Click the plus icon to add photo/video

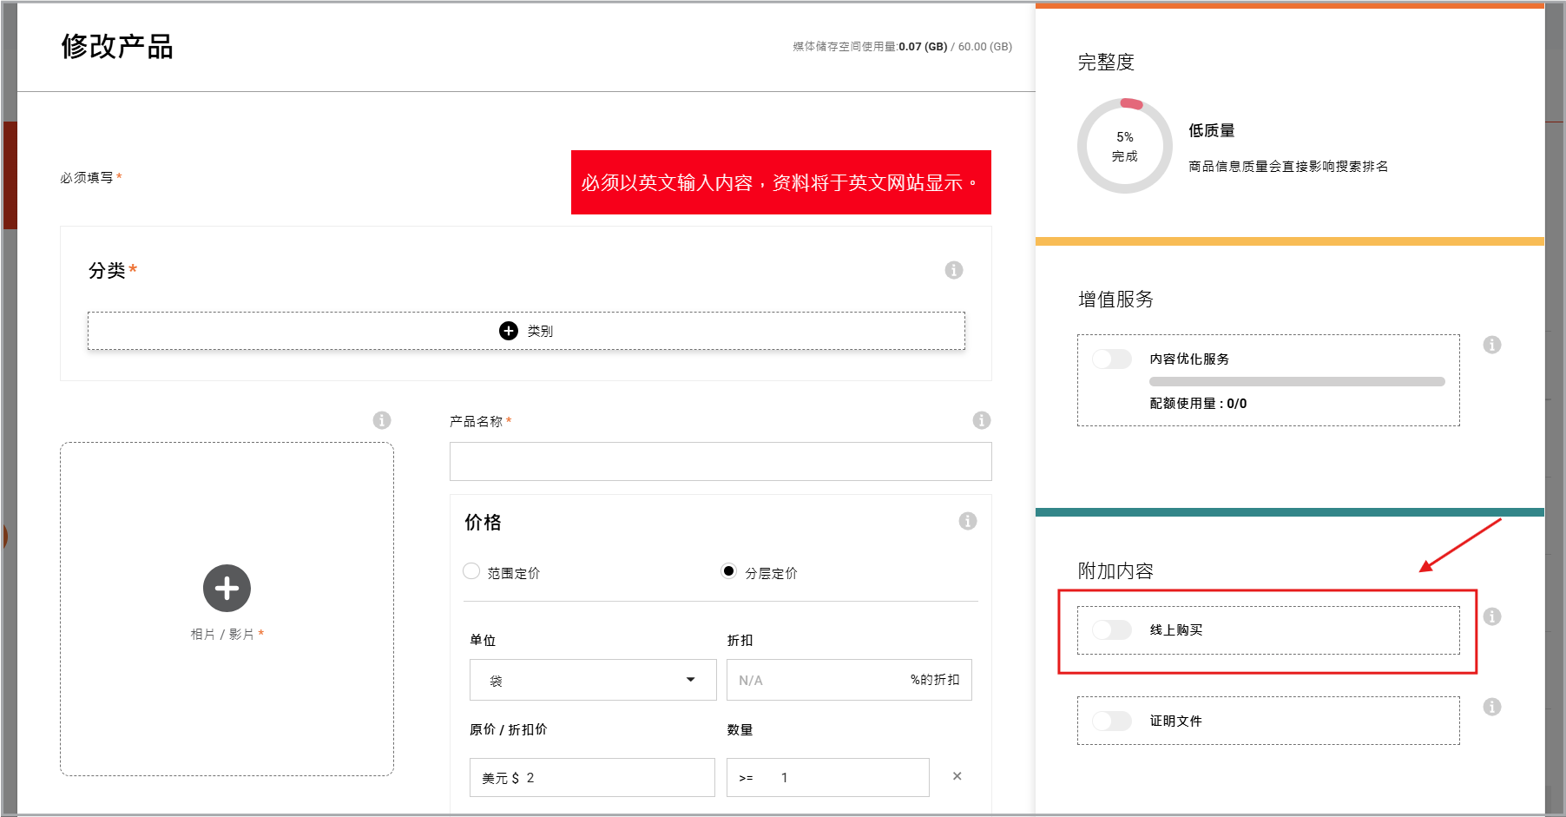point(227,589)
